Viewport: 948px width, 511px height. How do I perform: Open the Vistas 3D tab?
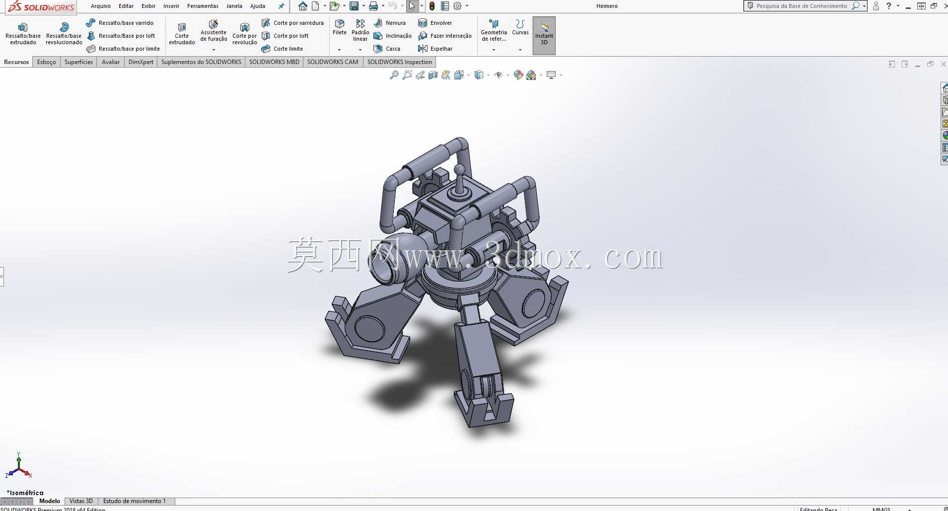coord(81,501)
